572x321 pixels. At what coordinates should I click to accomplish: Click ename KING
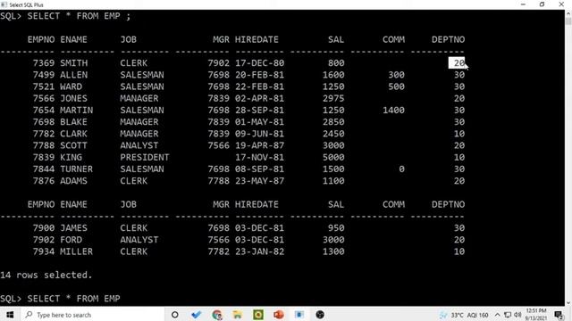pos(71,157)
